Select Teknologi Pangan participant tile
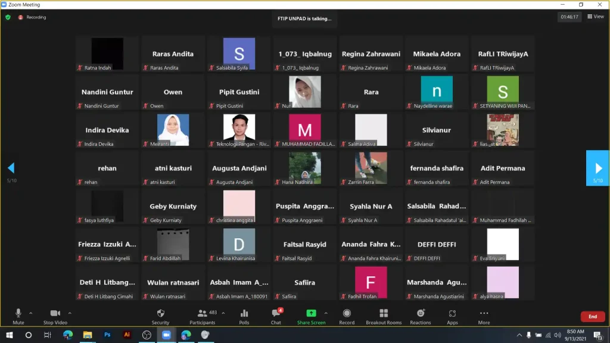The image size is (610, 343). tap(239, 130)
